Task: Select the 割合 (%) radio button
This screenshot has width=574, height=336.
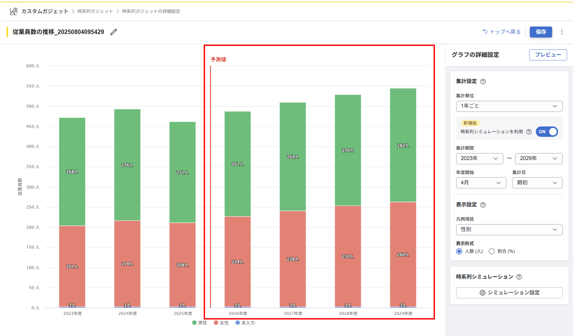Action: click(x=492, y=251)
